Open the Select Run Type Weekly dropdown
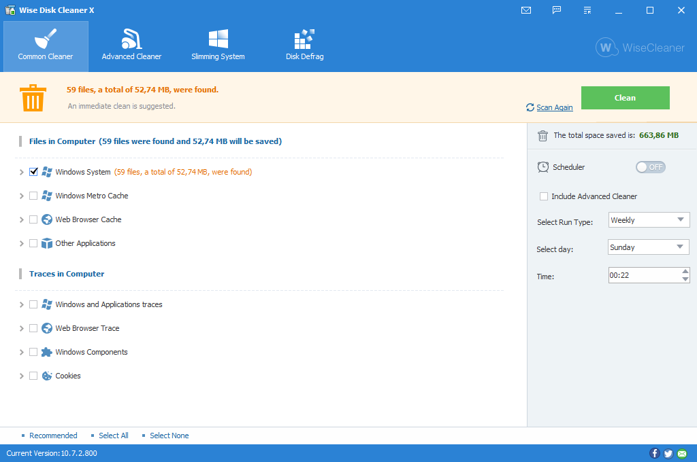Viewport: 697px width, 462px height. (649, 220)
